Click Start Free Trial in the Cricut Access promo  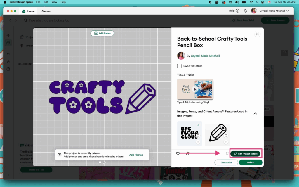36,170
